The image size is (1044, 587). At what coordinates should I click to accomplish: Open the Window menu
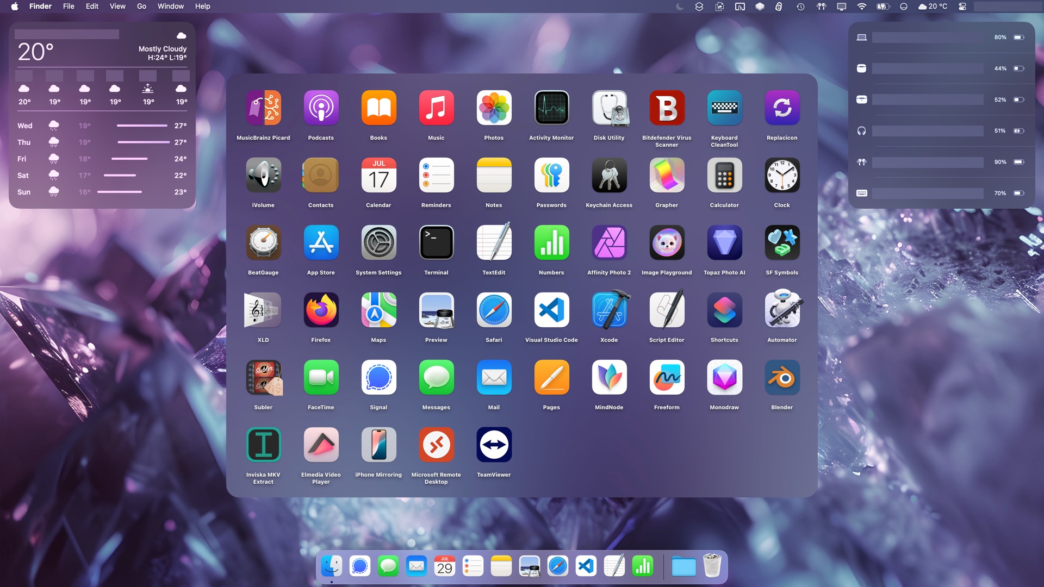tap(170, 6)
